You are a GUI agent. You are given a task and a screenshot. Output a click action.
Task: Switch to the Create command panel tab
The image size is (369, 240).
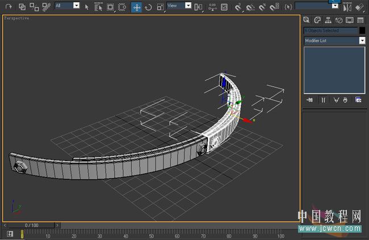coord(306,20)
